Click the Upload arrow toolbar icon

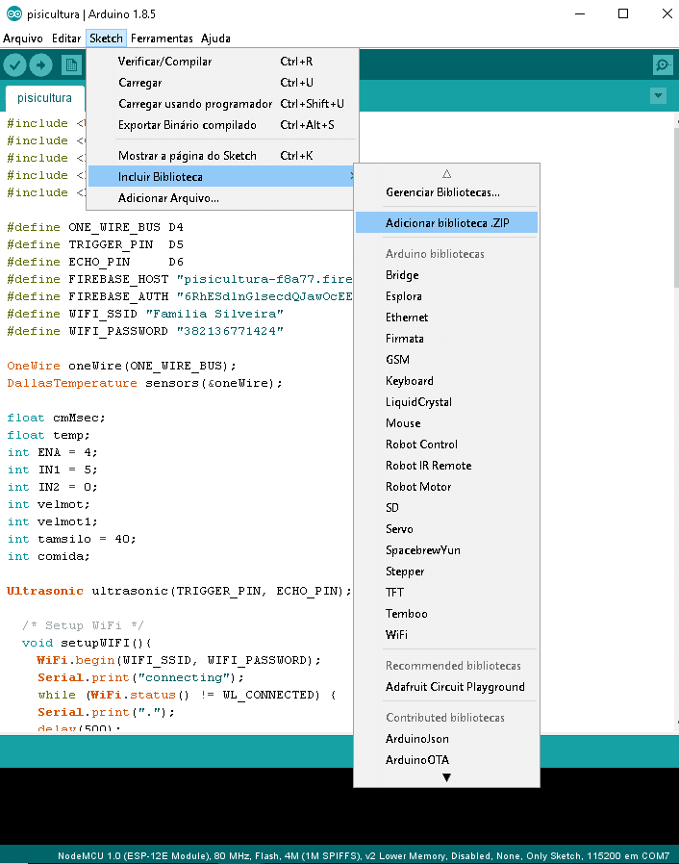[x=41, y=64]
